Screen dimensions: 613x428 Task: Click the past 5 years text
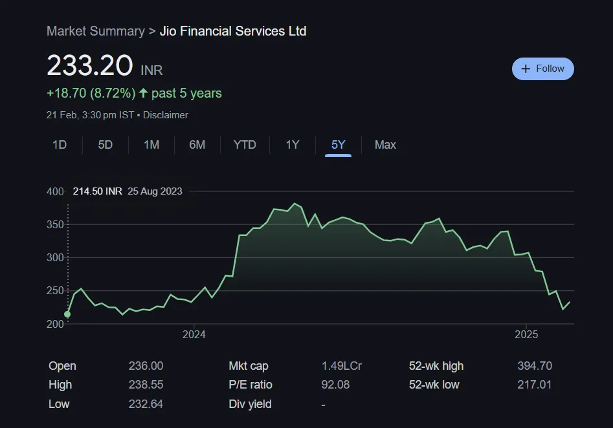click(x=186, y=93)
